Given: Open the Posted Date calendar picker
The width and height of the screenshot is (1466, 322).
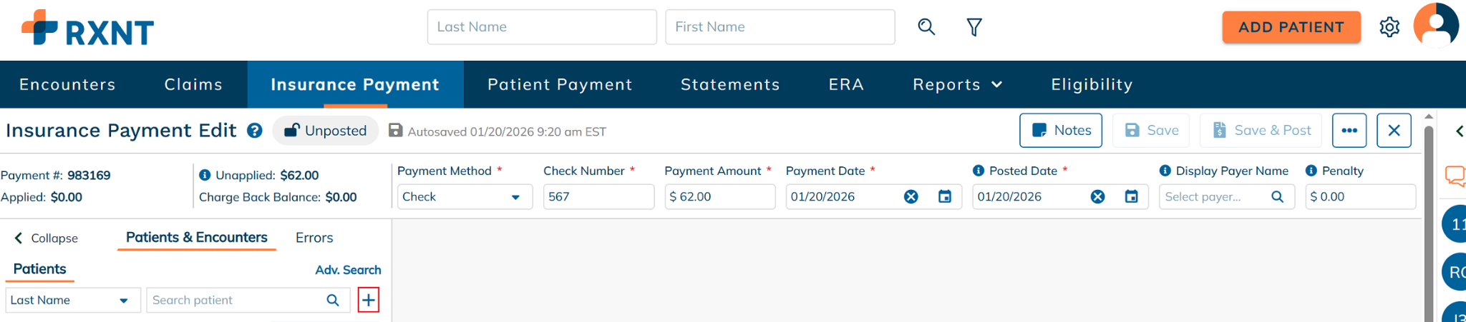Looking at the screenshot, I should pos(1131,196).
